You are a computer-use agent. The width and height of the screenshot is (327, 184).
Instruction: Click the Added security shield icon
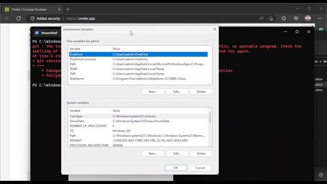[32, 18]
